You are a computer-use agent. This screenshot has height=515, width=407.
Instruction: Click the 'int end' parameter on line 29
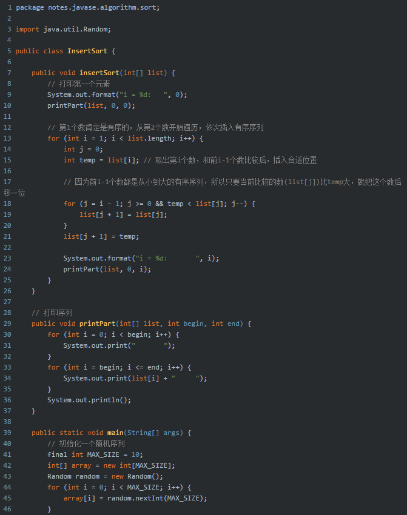226,324
